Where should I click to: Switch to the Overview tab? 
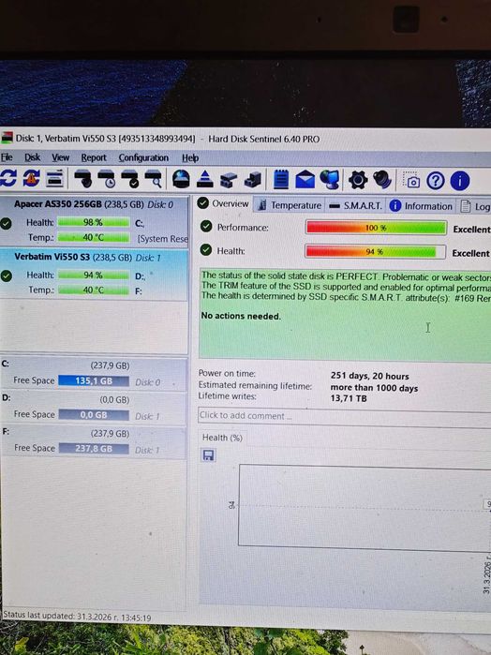tap(223, 203)
